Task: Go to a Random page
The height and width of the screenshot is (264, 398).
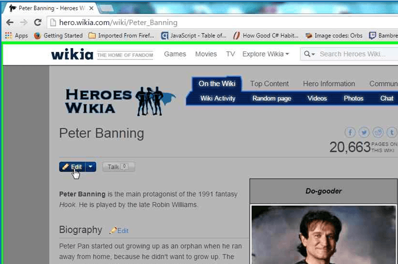Action: tap(271, 98)
